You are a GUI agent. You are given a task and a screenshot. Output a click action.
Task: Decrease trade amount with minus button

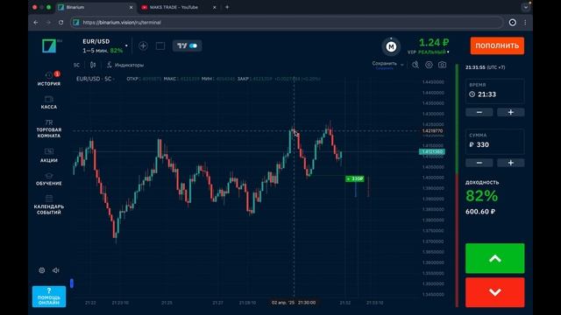pyautogui.click(x=479, y=163)
